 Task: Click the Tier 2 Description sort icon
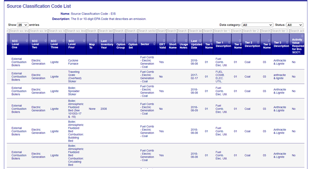point(258,42)
